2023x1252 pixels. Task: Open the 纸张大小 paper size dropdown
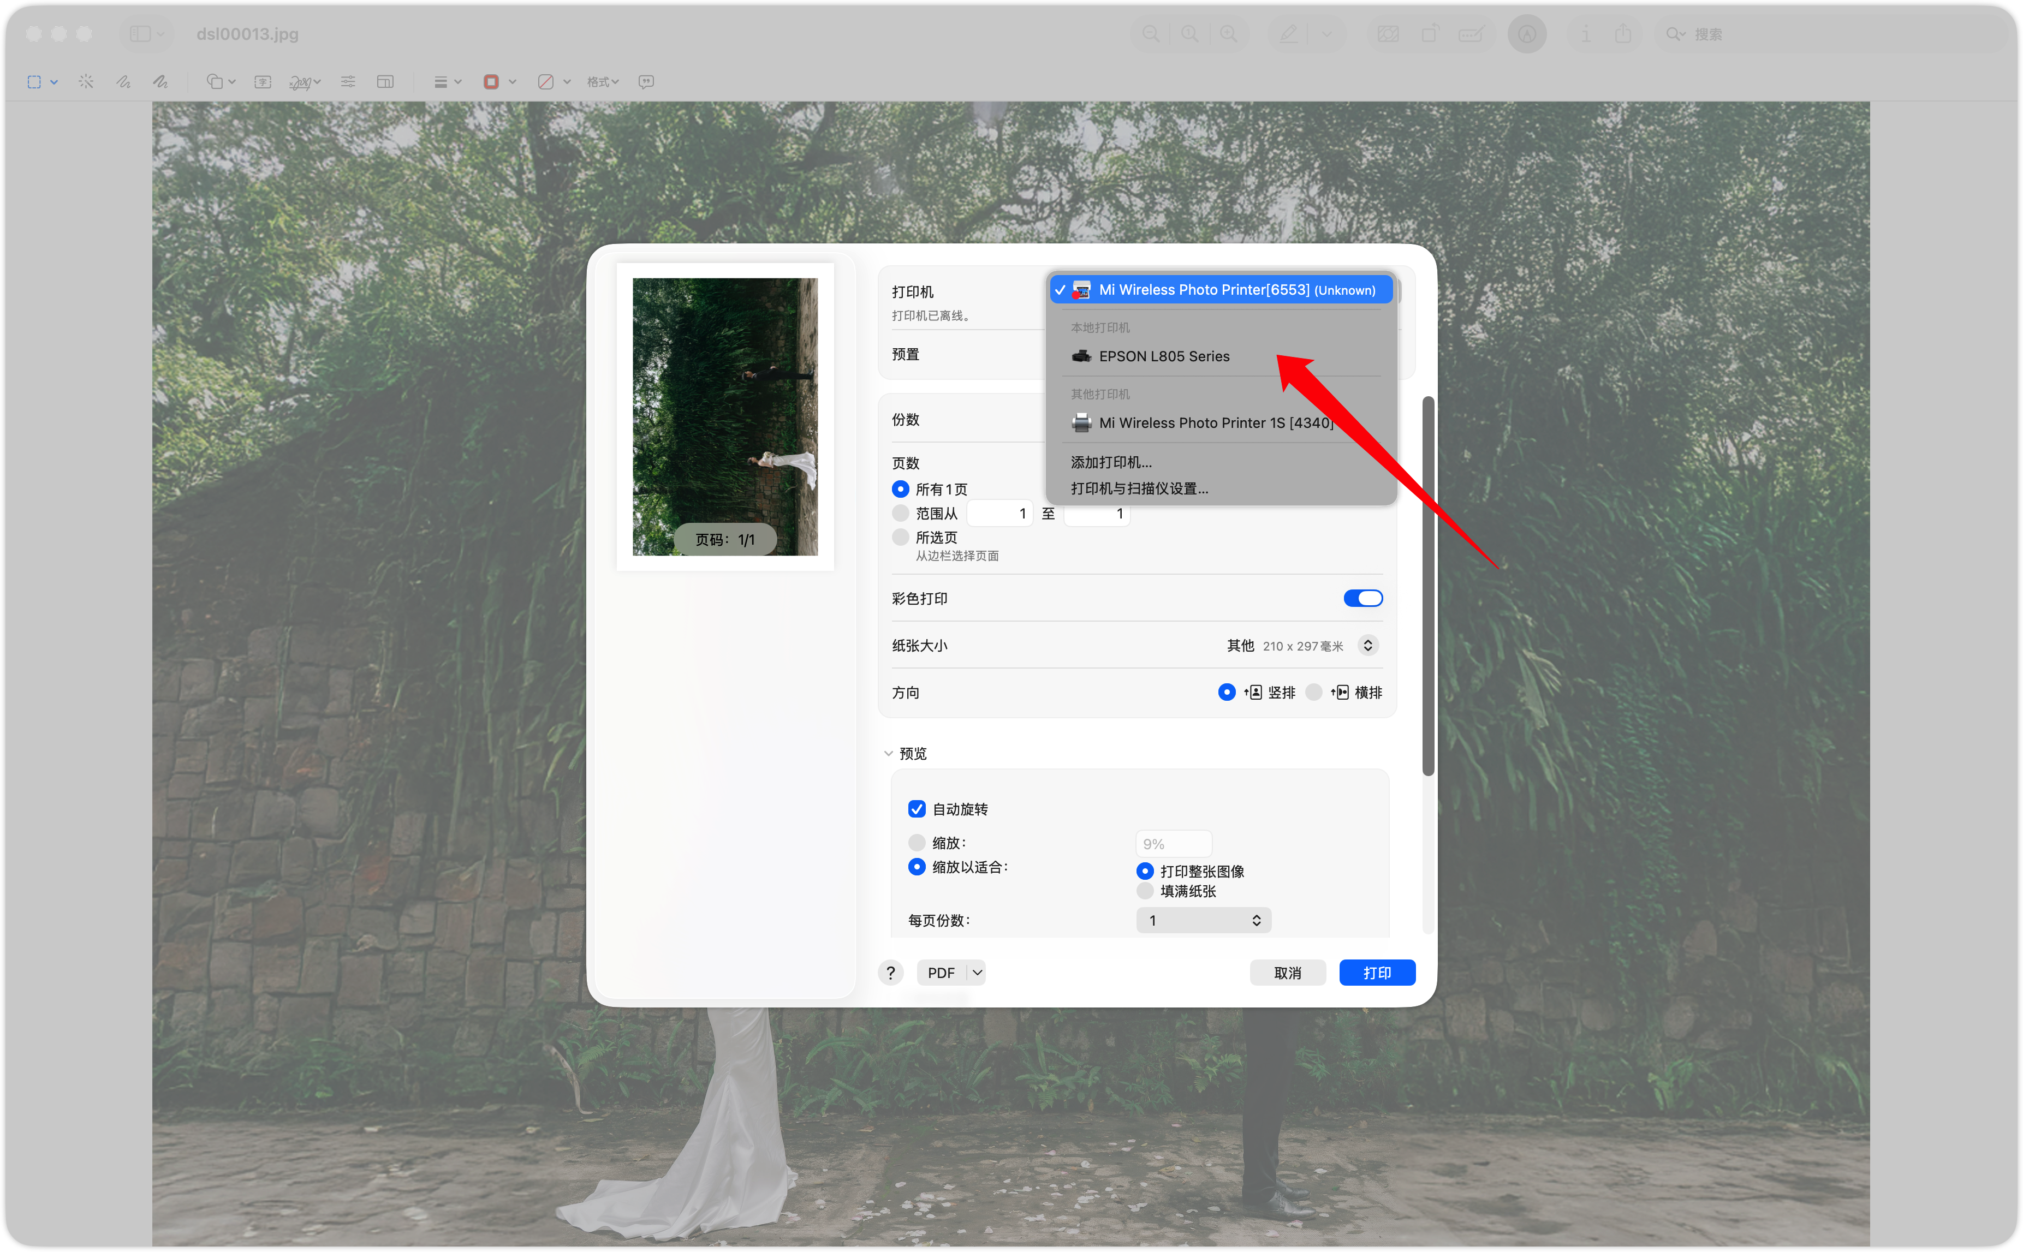1368,645
